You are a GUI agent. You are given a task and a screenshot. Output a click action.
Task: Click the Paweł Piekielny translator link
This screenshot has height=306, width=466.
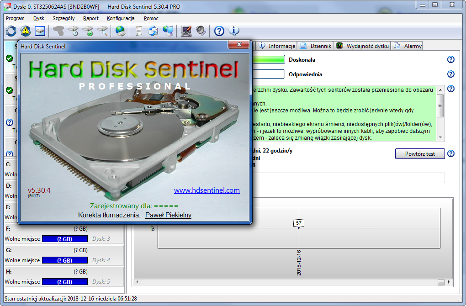coord(168,215)
